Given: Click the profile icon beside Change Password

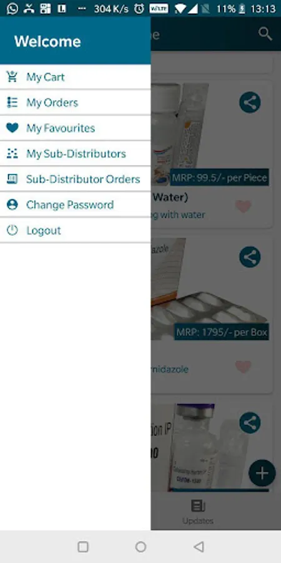Looking at the screenshot, I should [x=12, y=205].
